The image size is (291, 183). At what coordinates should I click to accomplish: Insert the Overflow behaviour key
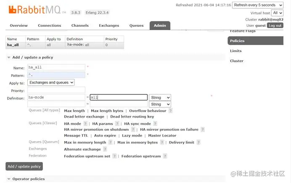pyautogui.click(x=148, y=111)
